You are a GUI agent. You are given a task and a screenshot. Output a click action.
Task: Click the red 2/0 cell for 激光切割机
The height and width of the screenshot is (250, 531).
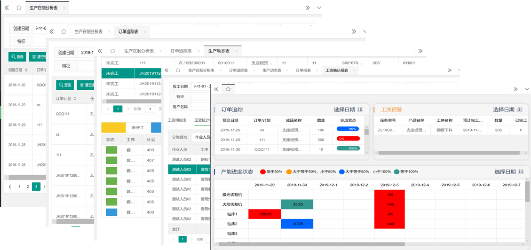tap(390, 194)
